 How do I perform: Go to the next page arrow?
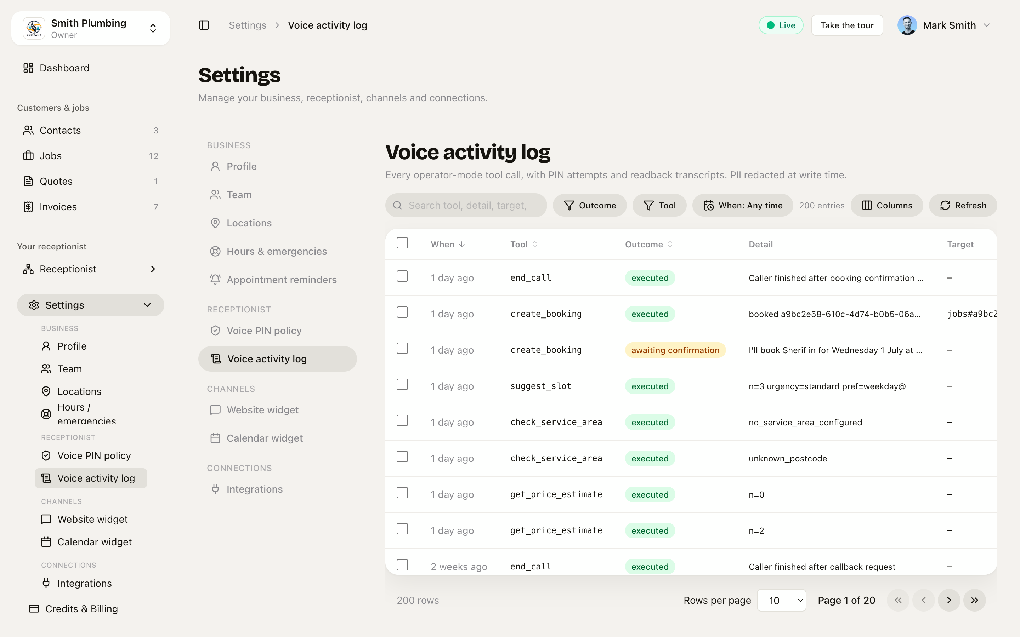(949, 600)
